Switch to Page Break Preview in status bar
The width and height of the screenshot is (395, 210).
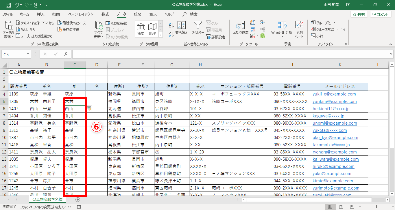point(352,207)
